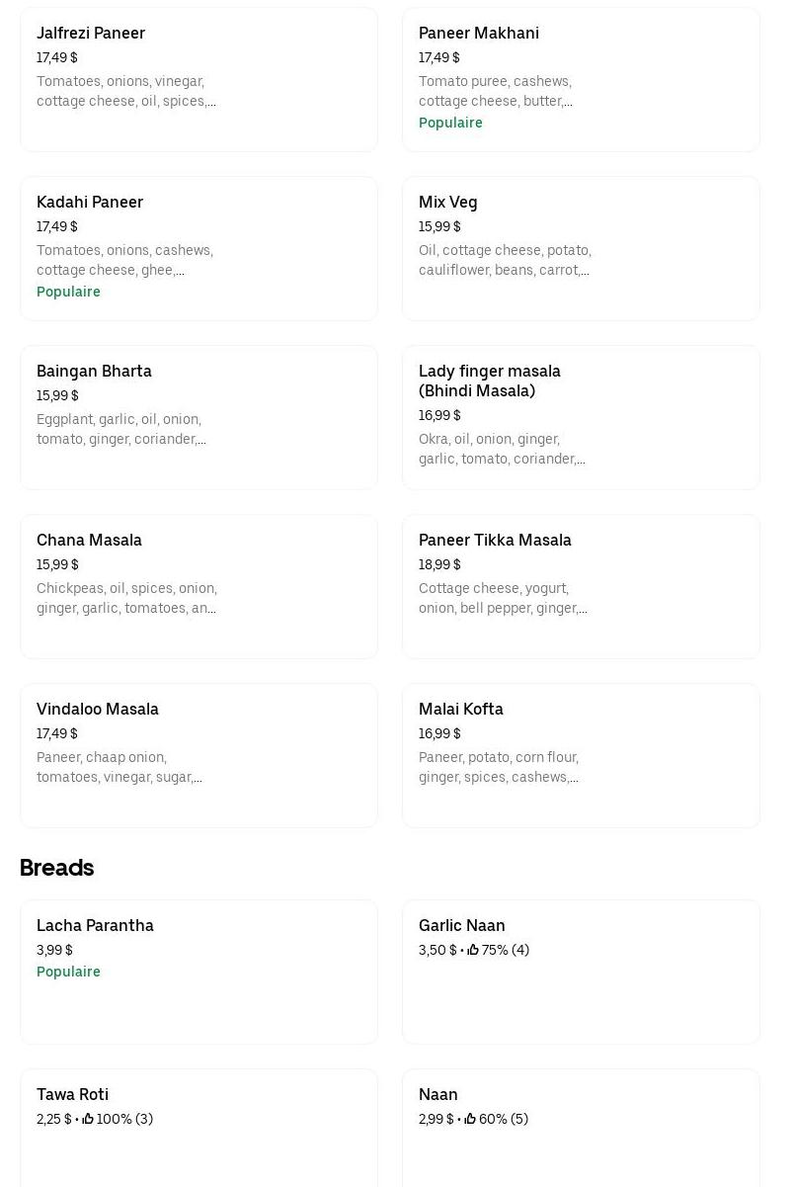
Task: Click thumbs-up rating icon on Tawa Roti
Action: tap(88, 1119)
